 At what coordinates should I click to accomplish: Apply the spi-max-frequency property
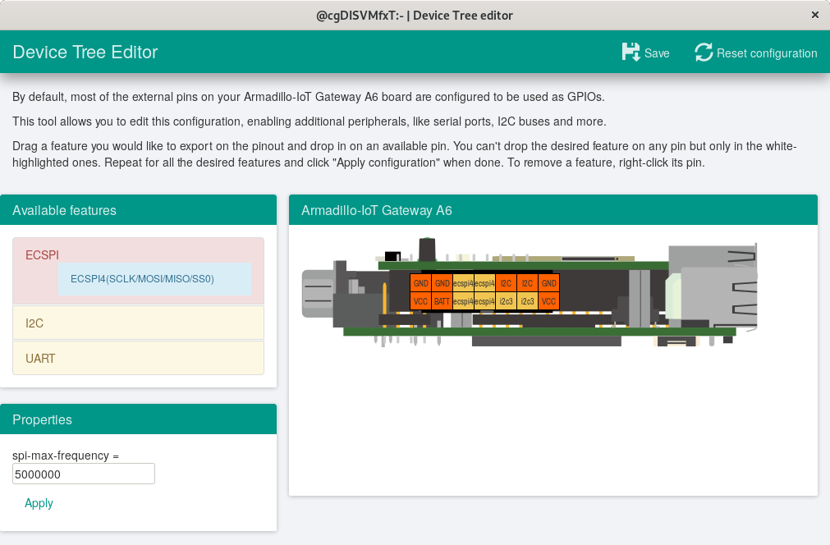click(x=39, y=503)
